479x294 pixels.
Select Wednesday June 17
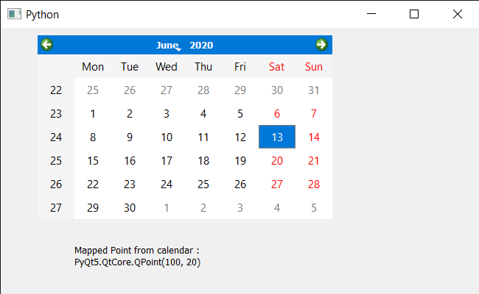pos(167,160)
